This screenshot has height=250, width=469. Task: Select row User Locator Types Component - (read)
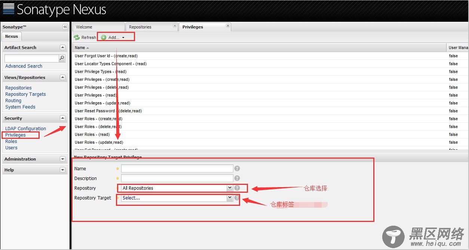coord(271,64)
